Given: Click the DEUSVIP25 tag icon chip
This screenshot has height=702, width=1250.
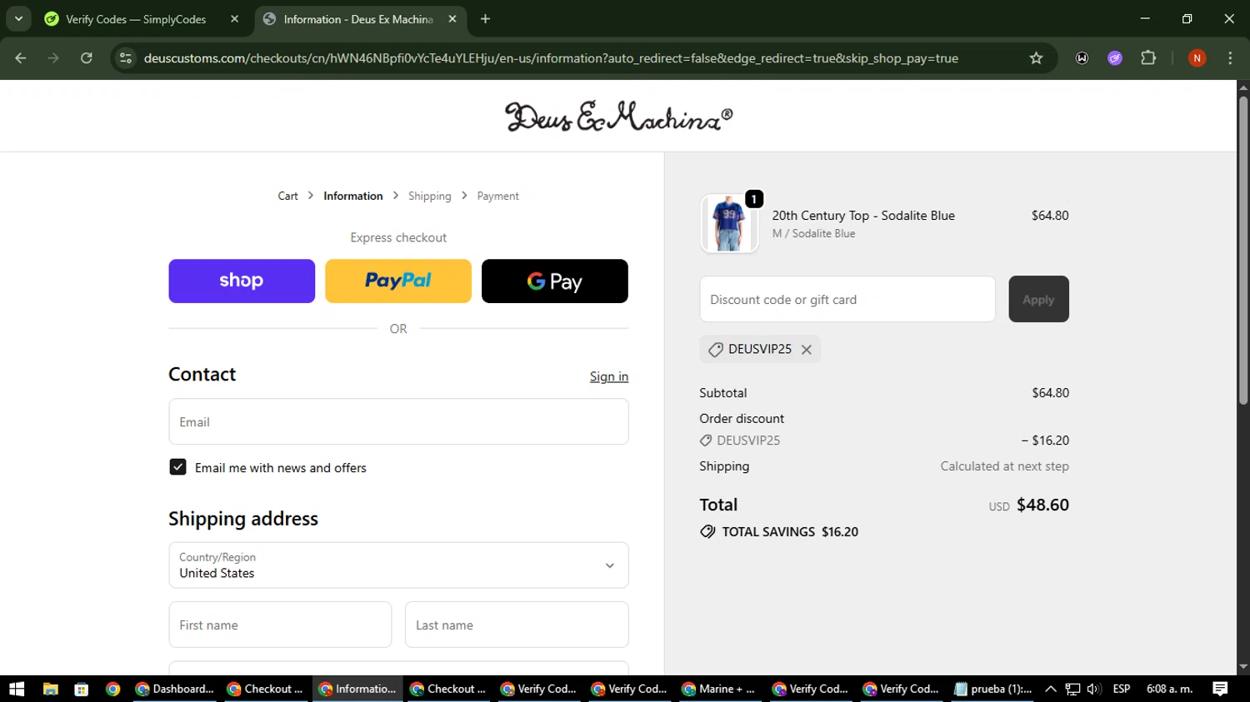Looking at the screenshot, I should [x=715, y=350].
